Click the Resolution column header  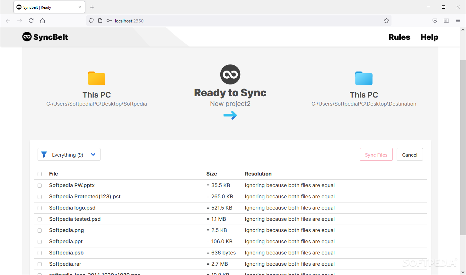pyautogui.click(x=258, y=174)
